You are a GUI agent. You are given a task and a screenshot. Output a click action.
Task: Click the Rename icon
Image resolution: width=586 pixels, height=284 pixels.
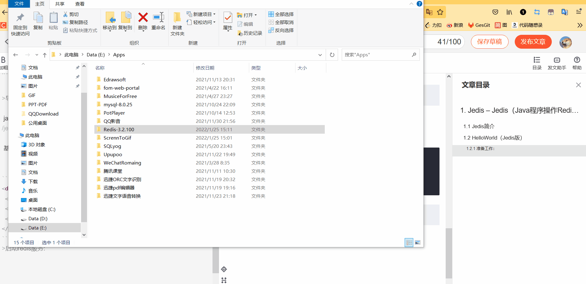coord(159,17)
